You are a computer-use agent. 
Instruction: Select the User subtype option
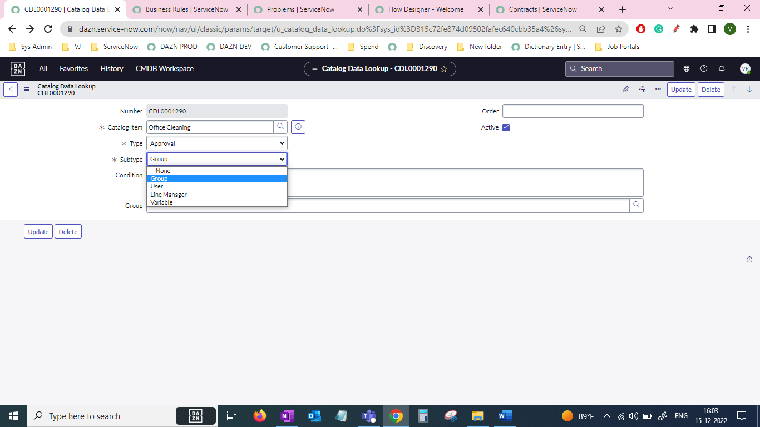[217, 186]
